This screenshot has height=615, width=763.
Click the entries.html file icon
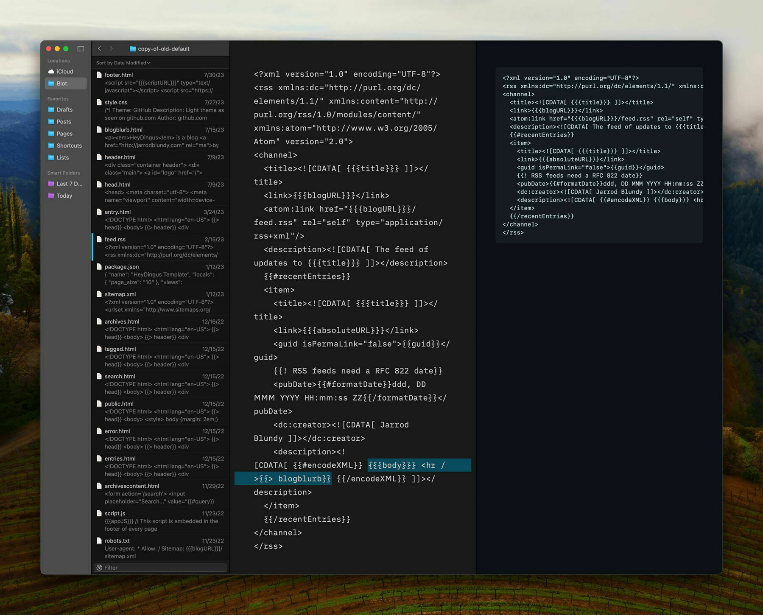[99, 458]
